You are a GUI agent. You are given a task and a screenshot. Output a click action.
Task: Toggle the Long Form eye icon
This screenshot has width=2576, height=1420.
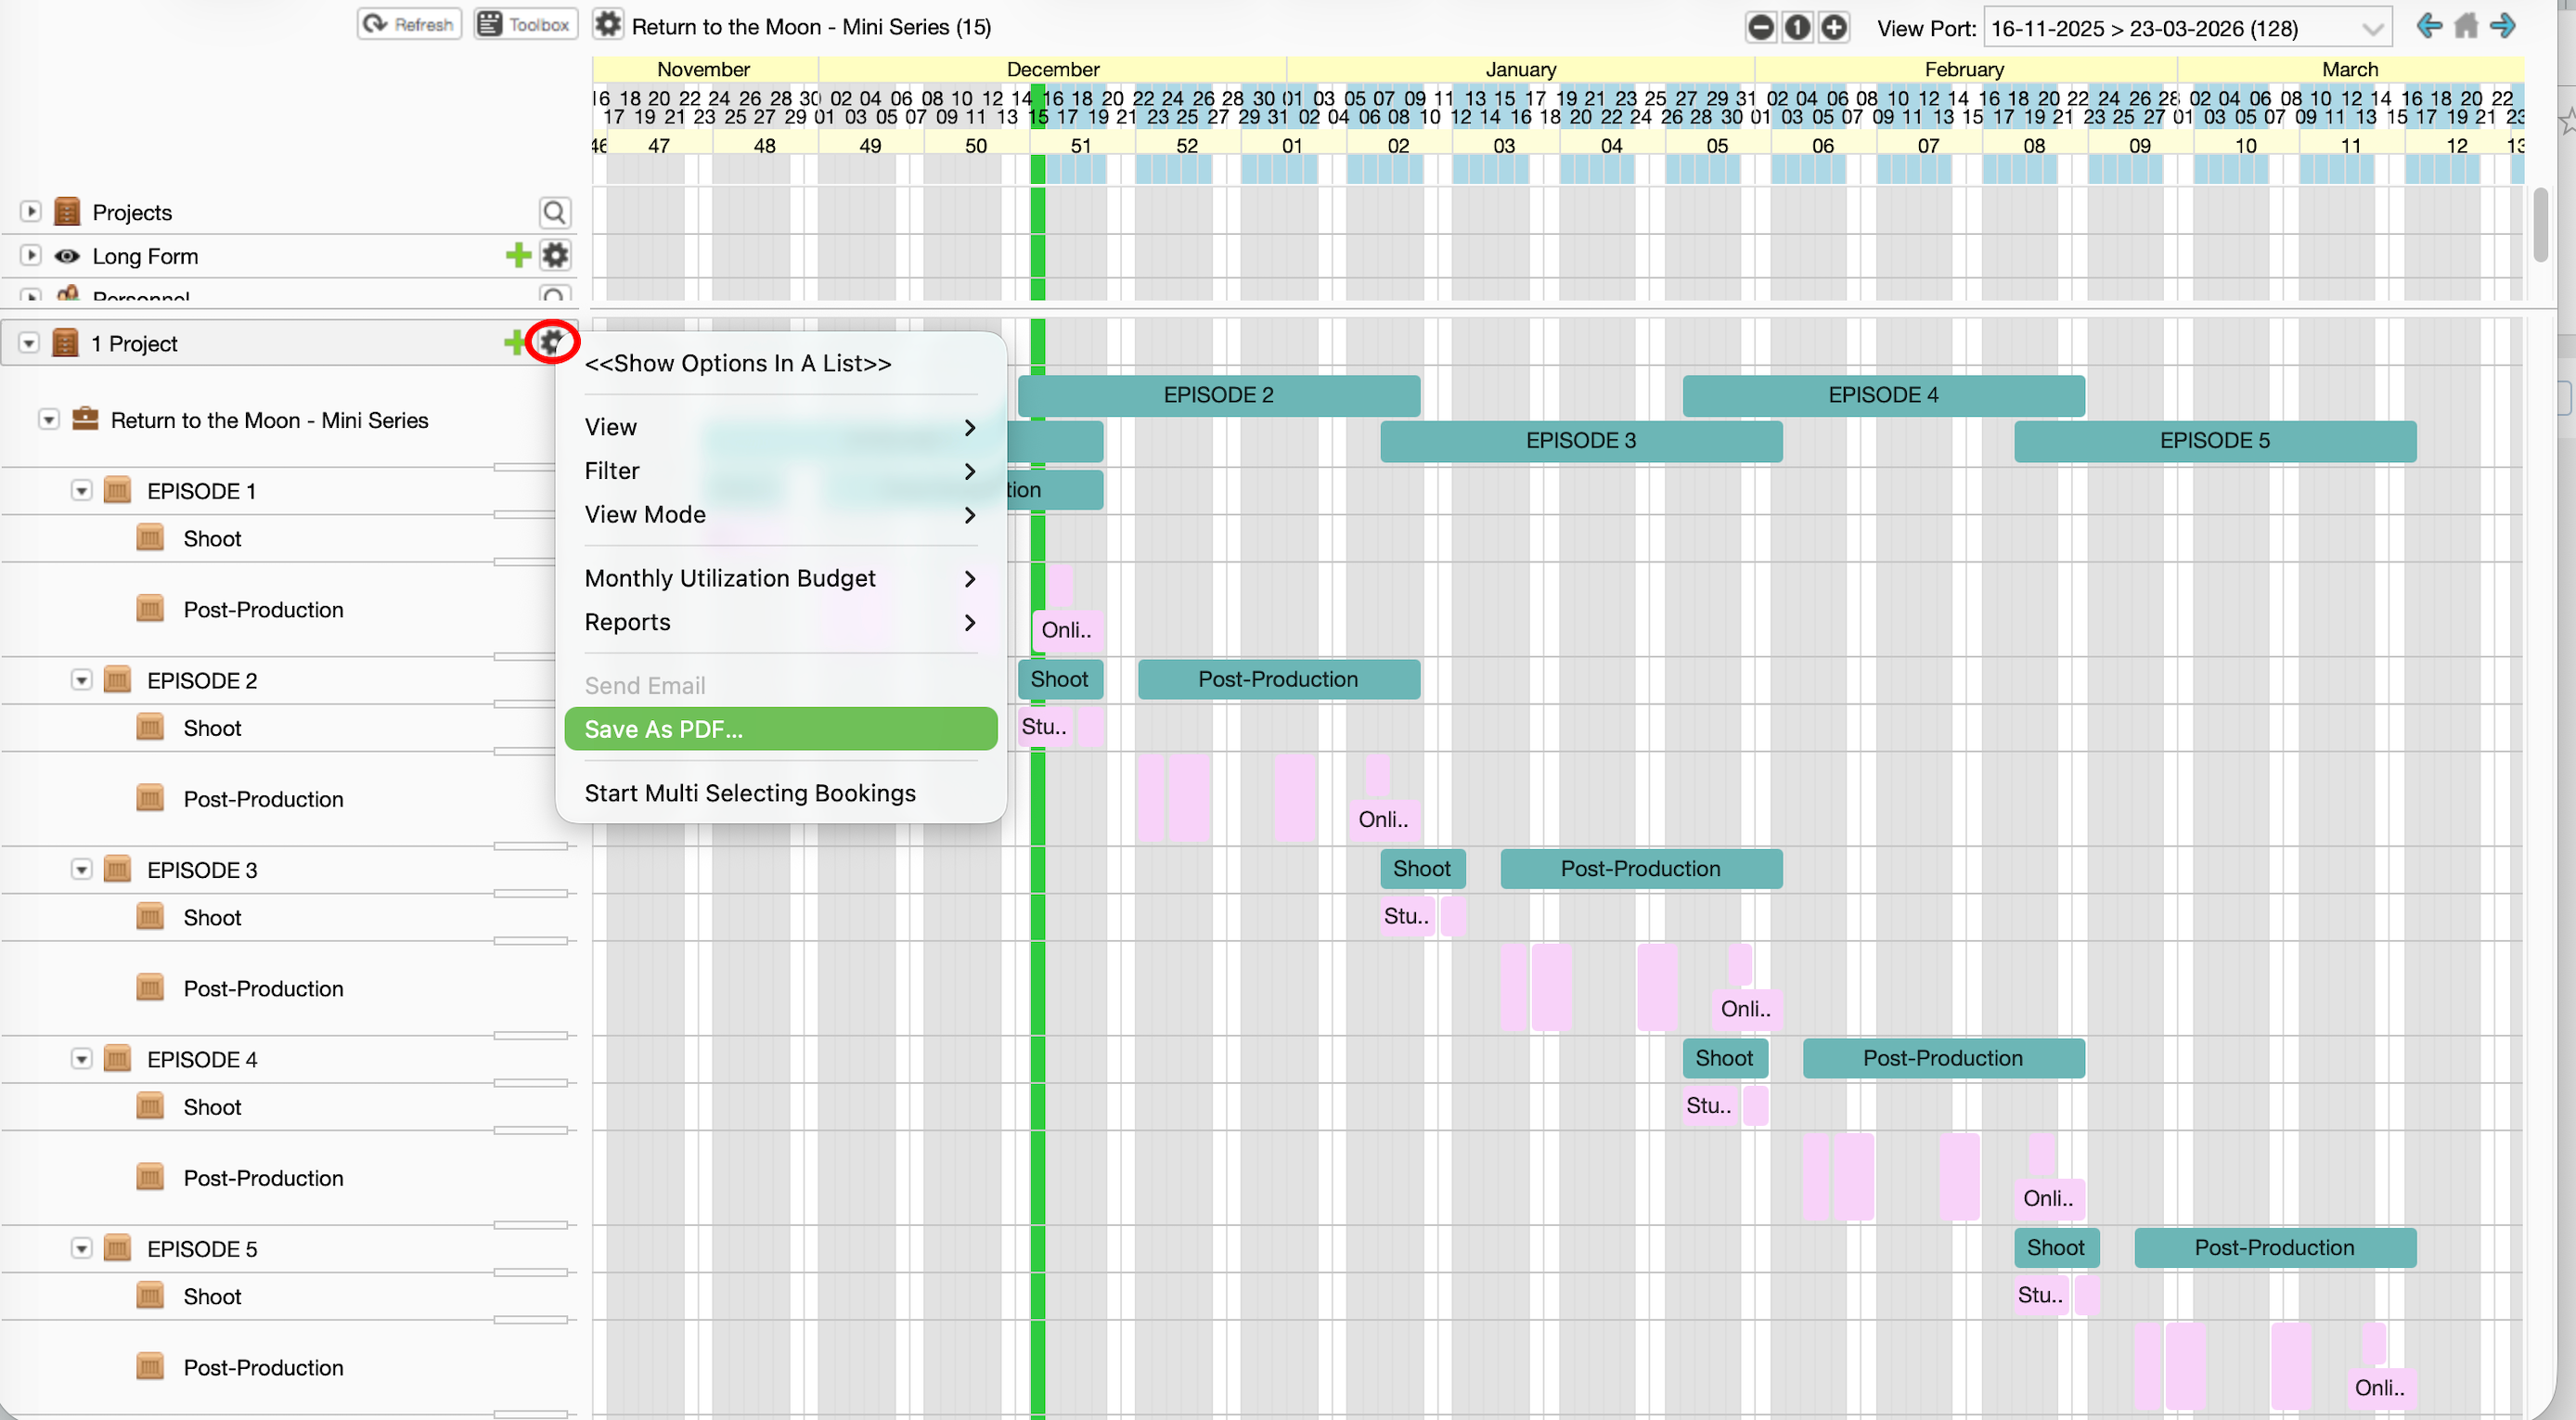point(67,256)
